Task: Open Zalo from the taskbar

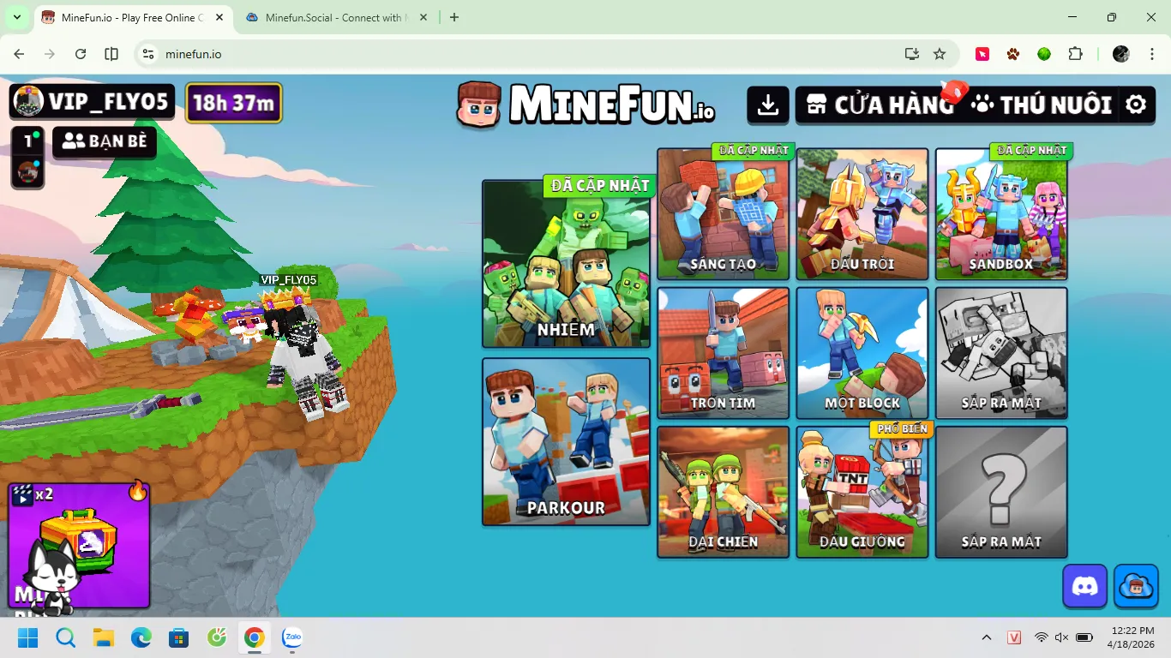Action: [x=292, y=637]
